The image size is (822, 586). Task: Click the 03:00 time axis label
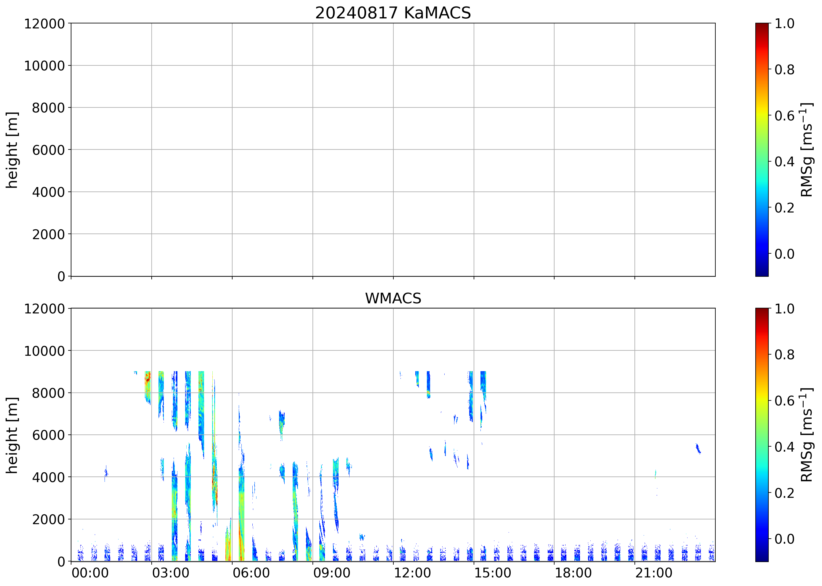170,573
